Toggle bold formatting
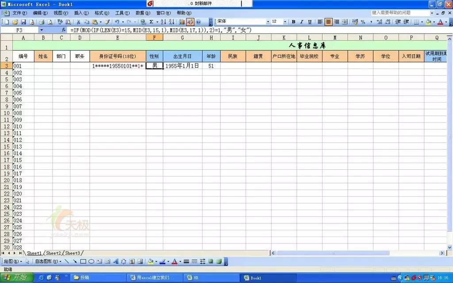This screenshot has width=453, height=283. pyautogui.click(x=294, y=22)
